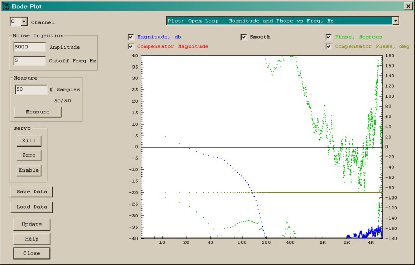Viewport: 415px width, 265px height.
Task: Turn off Compensator Phase, deg checkbox
Action: [329, 47]
